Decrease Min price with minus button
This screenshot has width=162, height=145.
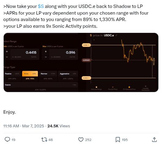[x=7, y=57]
